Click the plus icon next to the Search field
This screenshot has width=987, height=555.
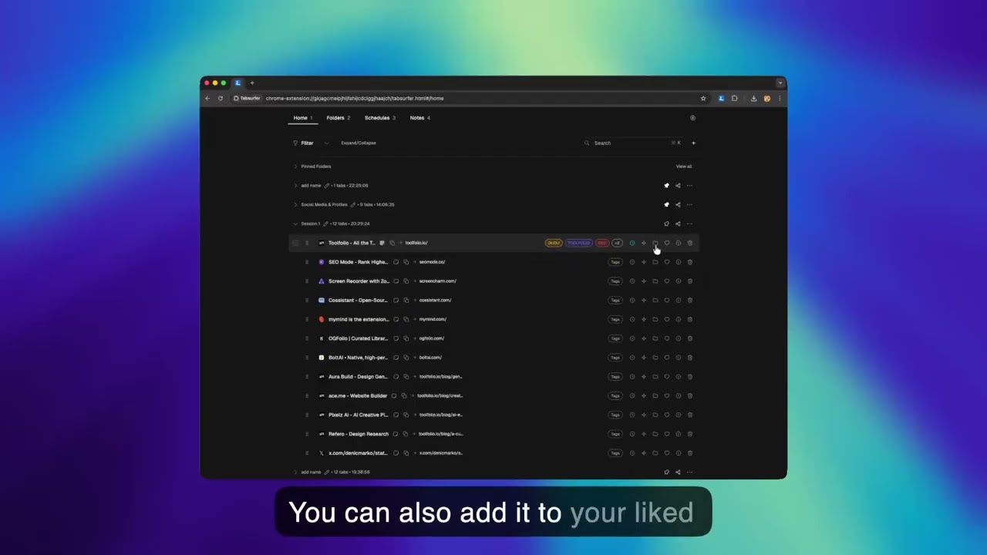[x=693, y=143]
